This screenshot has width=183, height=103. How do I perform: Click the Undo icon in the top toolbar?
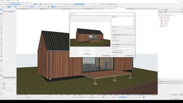(x=1, y=4)
